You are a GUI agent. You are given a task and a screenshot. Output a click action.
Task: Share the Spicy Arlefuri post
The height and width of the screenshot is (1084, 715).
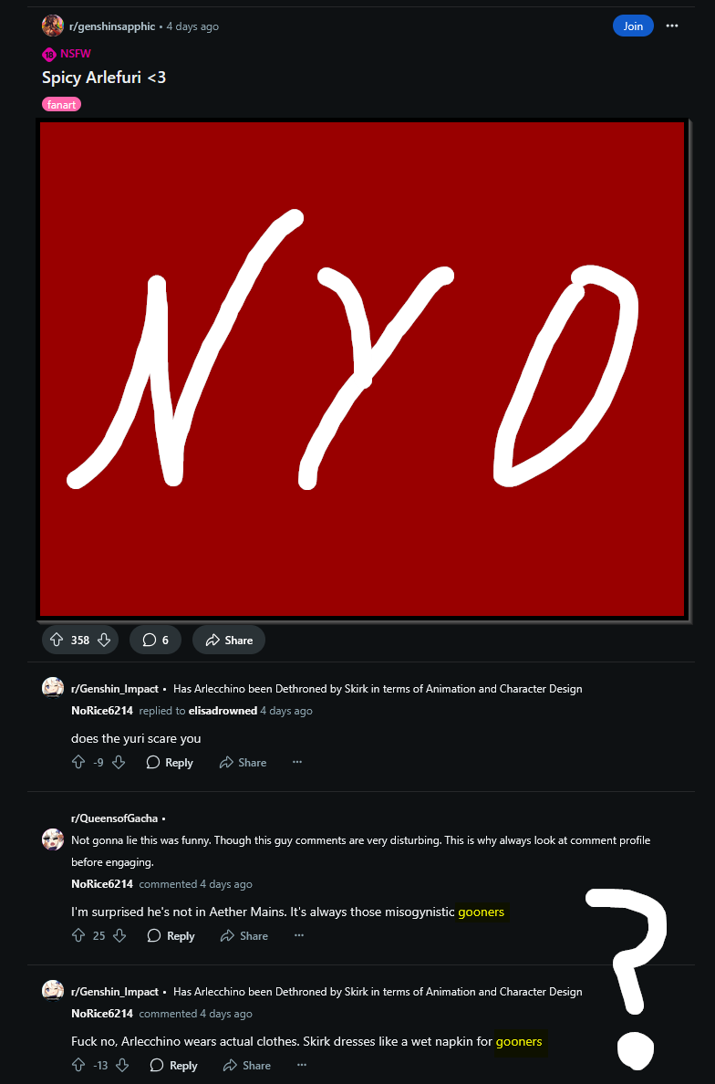pos(229,641)
